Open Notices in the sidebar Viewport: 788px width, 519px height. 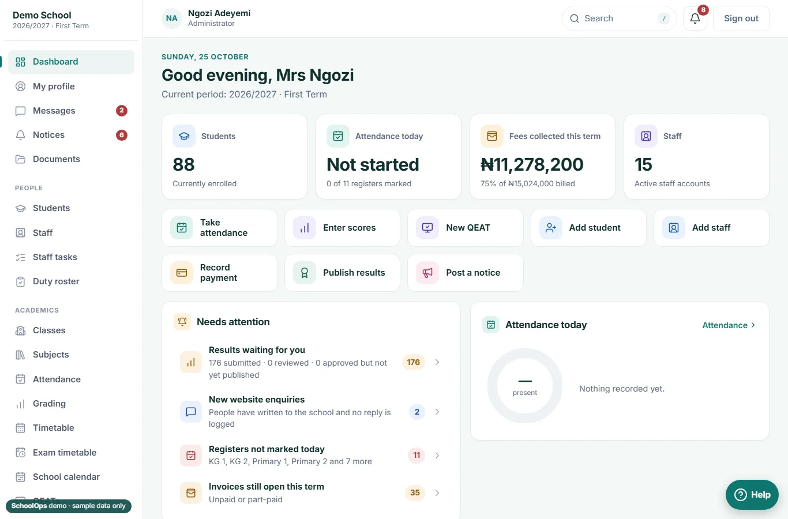(x=71, y=135)
